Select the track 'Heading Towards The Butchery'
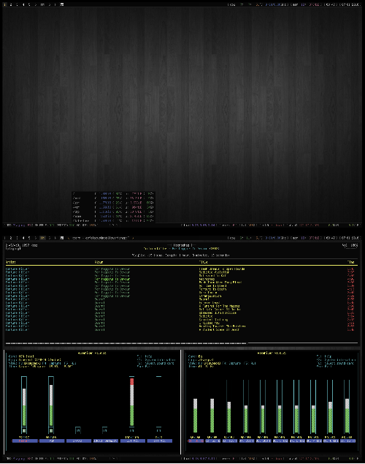Image resolution: width=365 pixels, height=464 pixels. pyautogui.click(x=222, y=326)
